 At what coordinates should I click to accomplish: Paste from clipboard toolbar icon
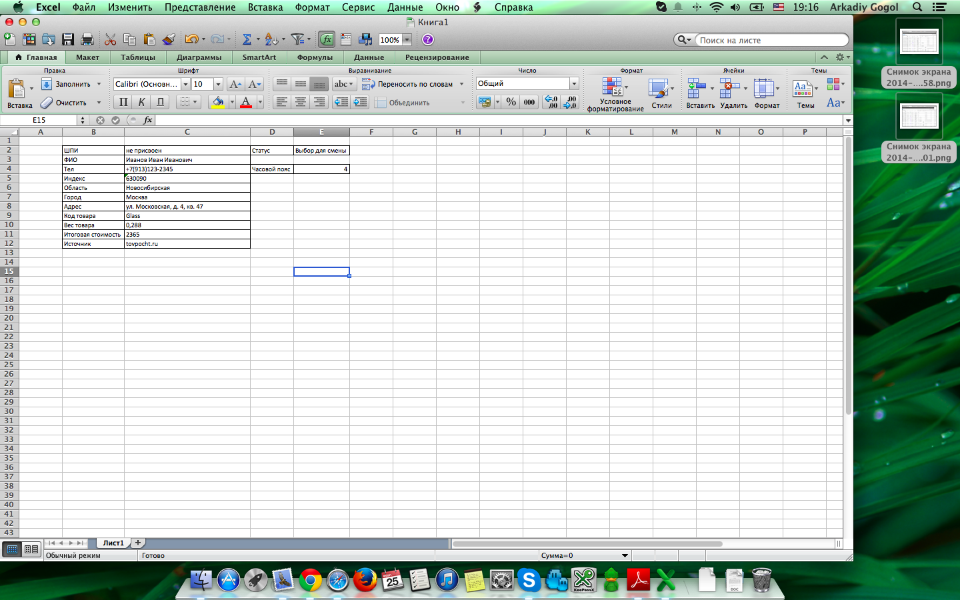(149, 39)
